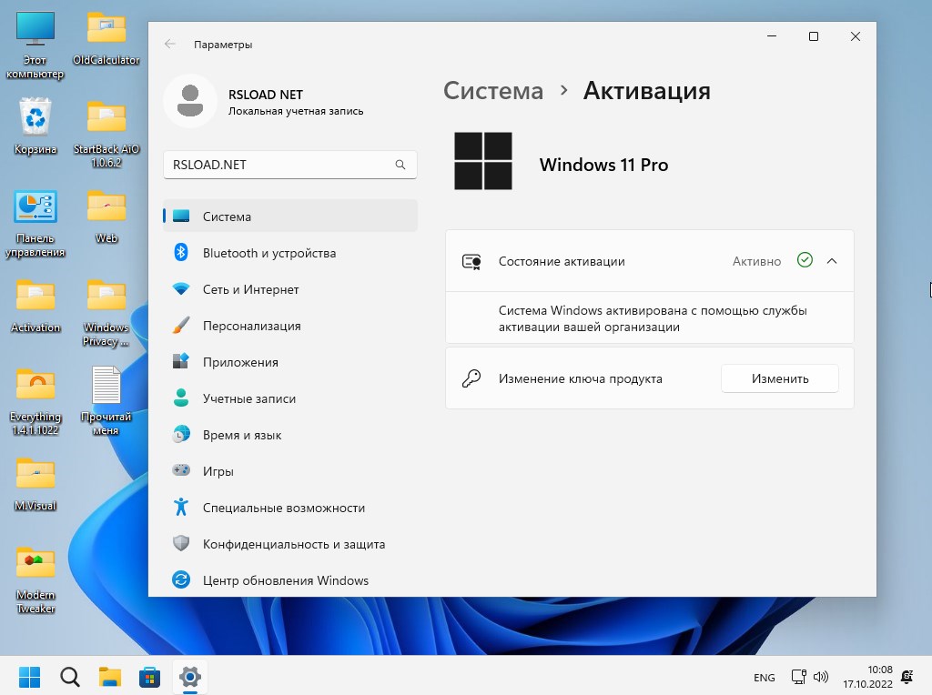This screenshot has width=932, height=695.
Task: Click the Windows 11 Pro edition text
Action: pos(603,165)
